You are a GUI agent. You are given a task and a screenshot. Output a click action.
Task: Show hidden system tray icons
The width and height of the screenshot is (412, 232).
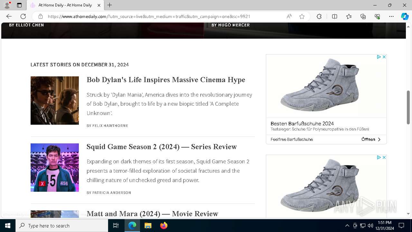[347, 226]
